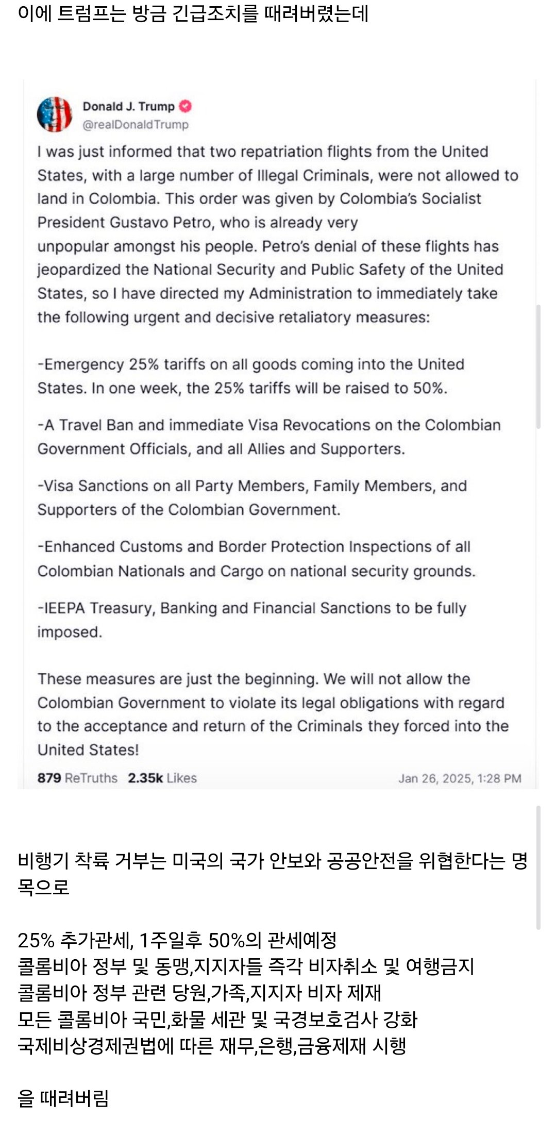
Task: Click the lower scrollbar thumb on the right edge
Action: pos(538,868)
